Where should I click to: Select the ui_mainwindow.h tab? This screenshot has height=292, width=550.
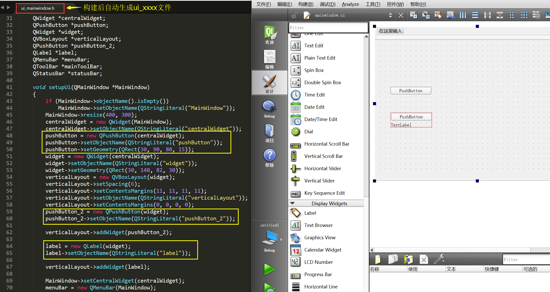(x=40, y=8)
